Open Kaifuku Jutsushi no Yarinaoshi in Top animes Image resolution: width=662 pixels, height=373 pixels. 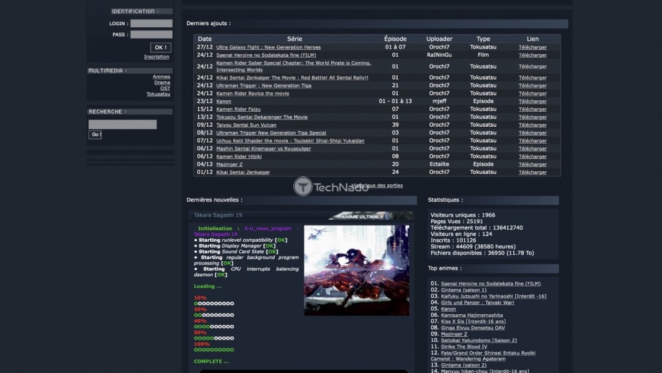pyautogui.click(x=493, y=296)
